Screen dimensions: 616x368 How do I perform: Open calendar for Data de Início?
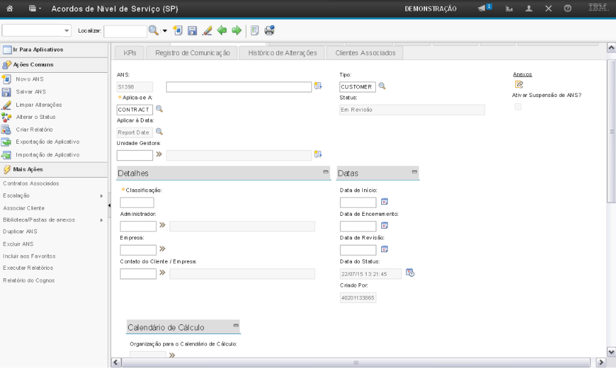pos(384,202)
